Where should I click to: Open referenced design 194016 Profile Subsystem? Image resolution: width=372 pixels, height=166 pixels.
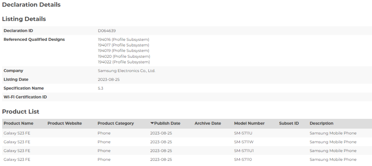[124, 40]
